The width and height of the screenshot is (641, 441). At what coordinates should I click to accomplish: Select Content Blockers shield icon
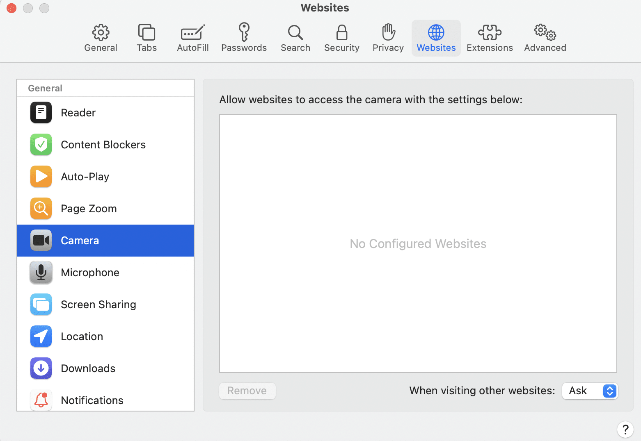coord(41,145)
